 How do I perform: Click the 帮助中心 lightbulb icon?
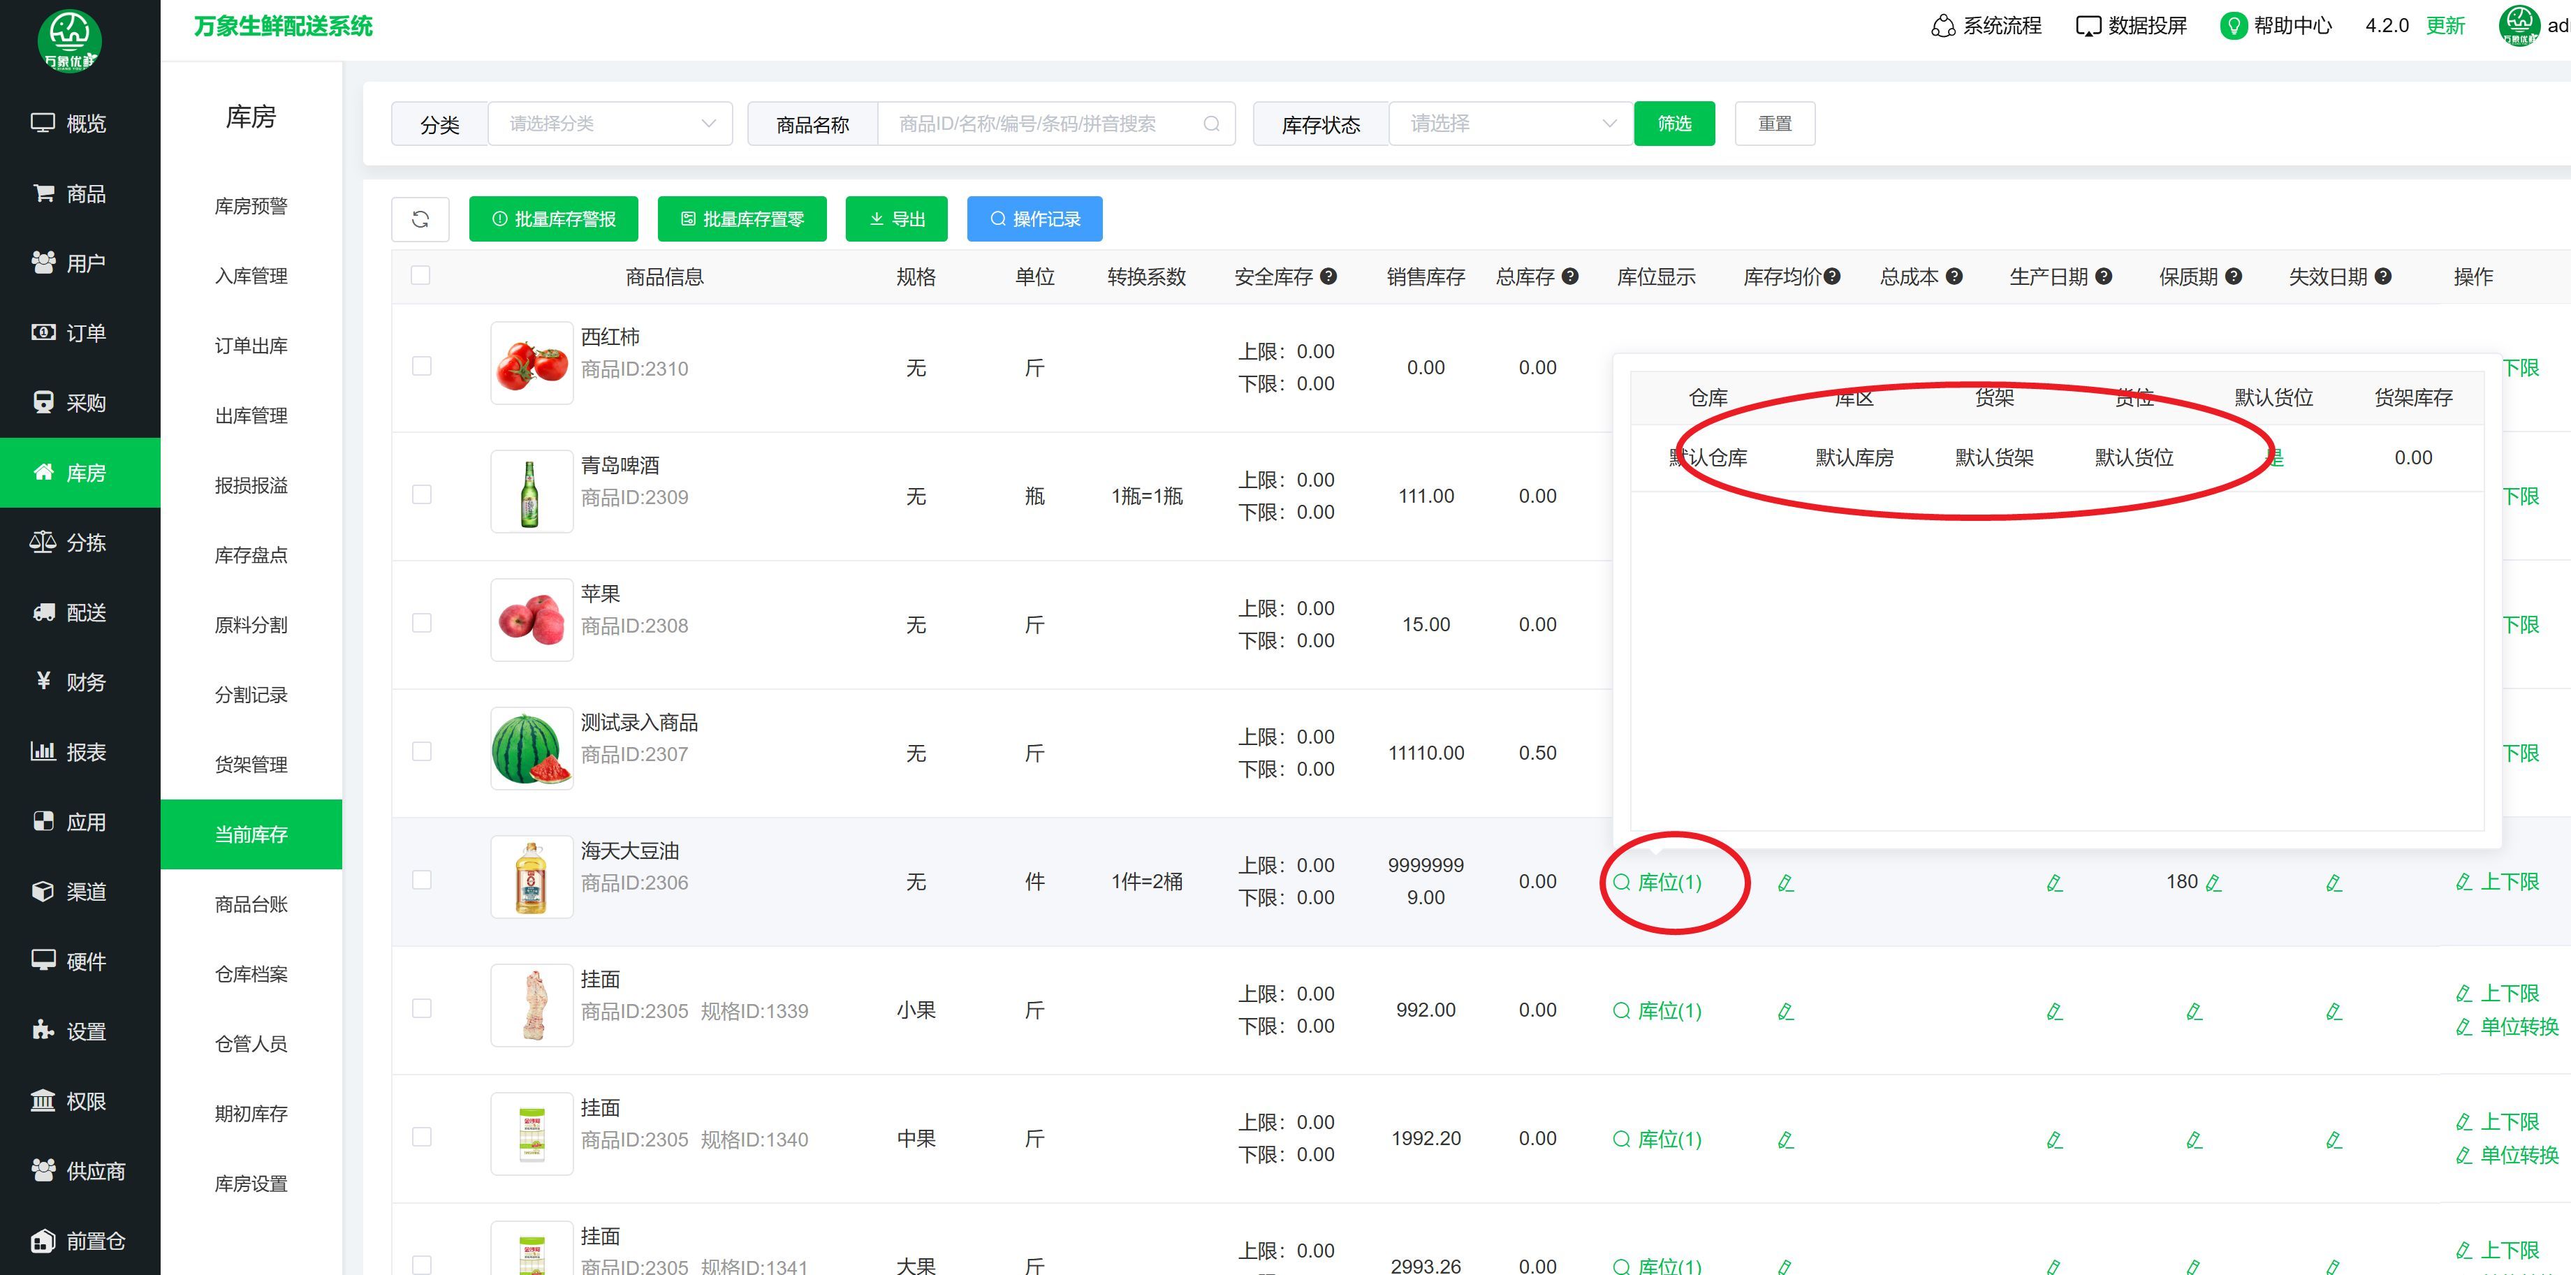tap(2233, 26)
